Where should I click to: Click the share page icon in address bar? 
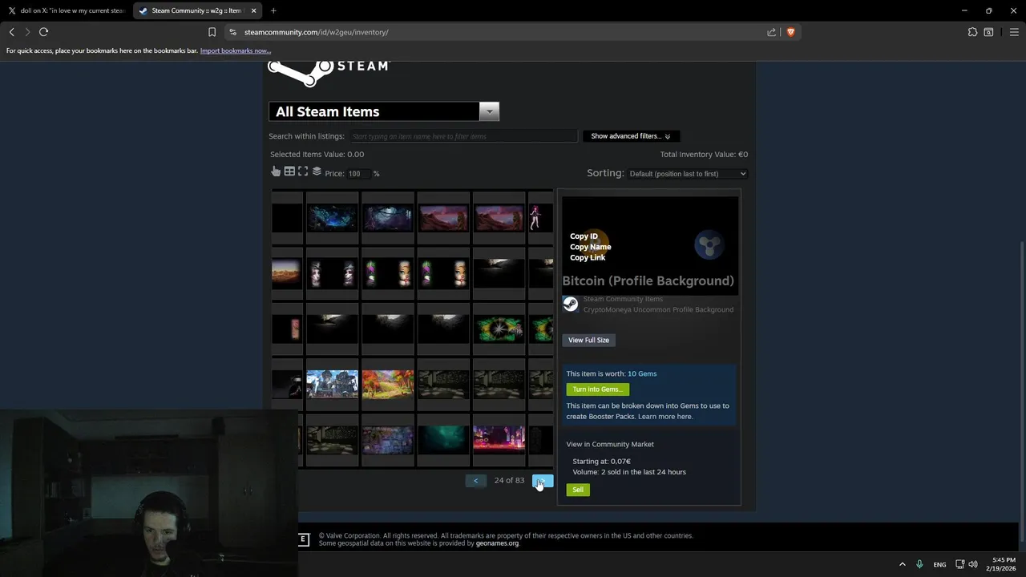771,32
